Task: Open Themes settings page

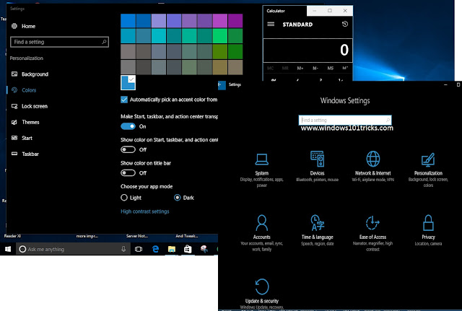Action: [25, 122]
